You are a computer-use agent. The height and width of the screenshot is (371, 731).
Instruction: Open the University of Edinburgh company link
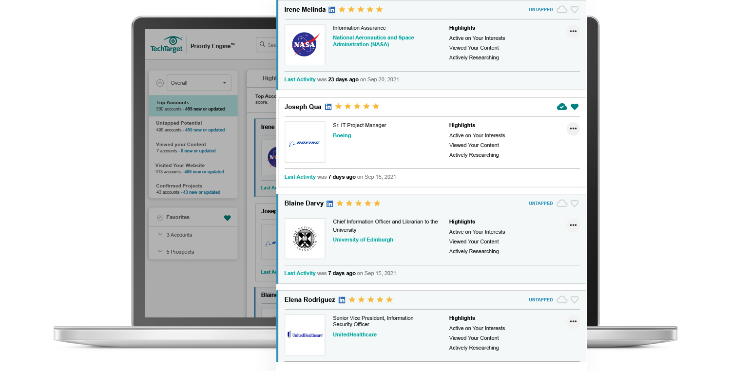coord(363,240)
